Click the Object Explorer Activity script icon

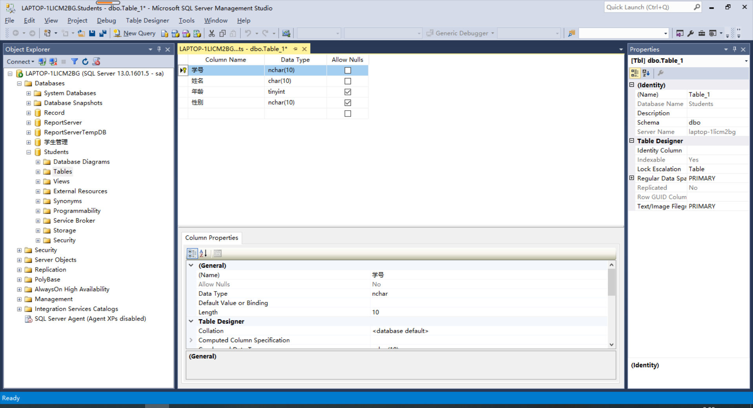click(96, 62)
